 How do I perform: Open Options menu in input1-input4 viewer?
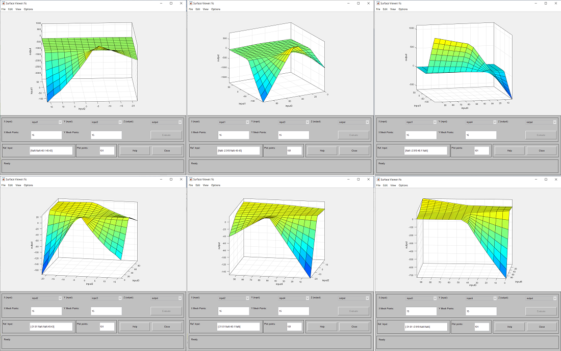click(x=403, y=9)
